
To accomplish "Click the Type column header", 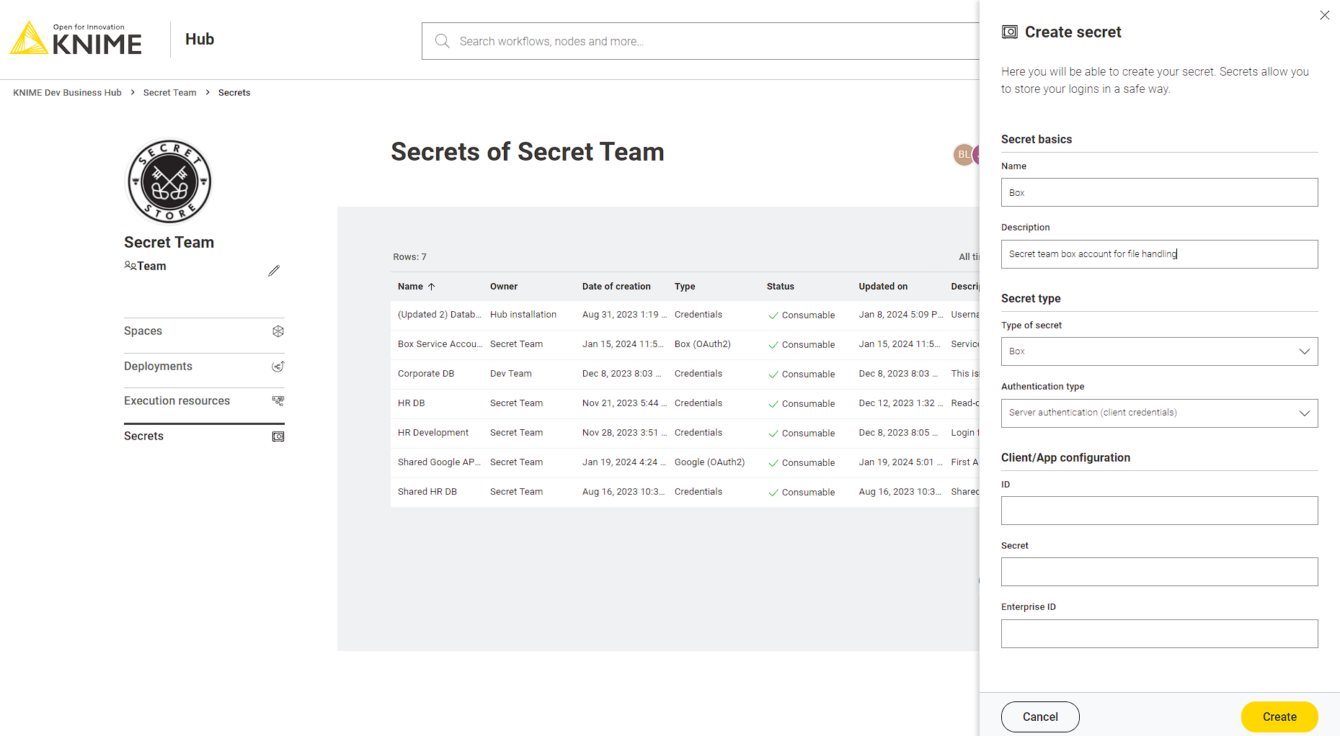I will point(685,287).
